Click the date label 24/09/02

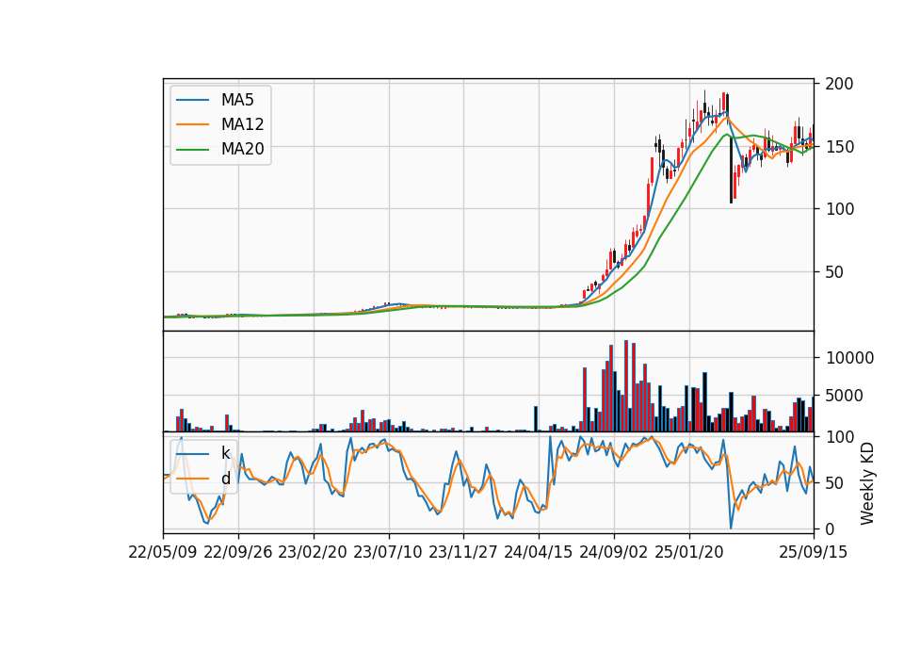pyautogui.click(x=613, y=552)
